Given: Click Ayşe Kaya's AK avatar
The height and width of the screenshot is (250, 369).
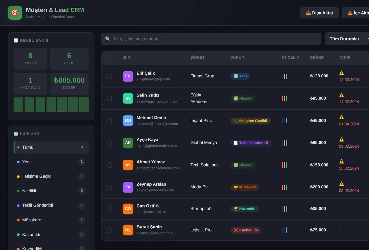Looking at the screenshot, I should (128, 143).
